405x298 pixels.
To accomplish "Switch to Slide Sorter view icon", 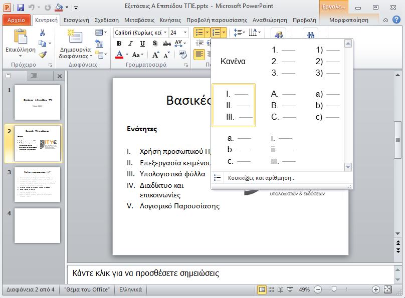I will click(x=271, y=289).
